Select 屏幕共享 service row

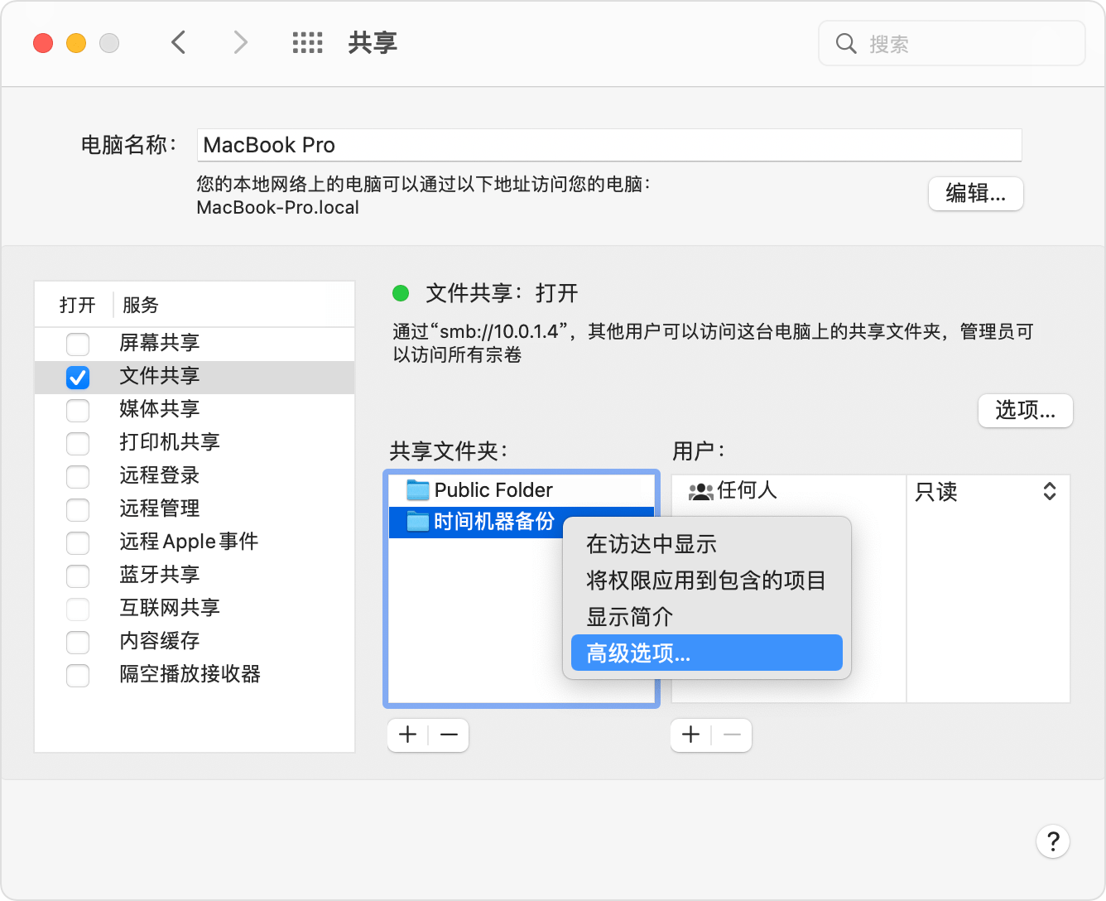(x=195, y=344)
